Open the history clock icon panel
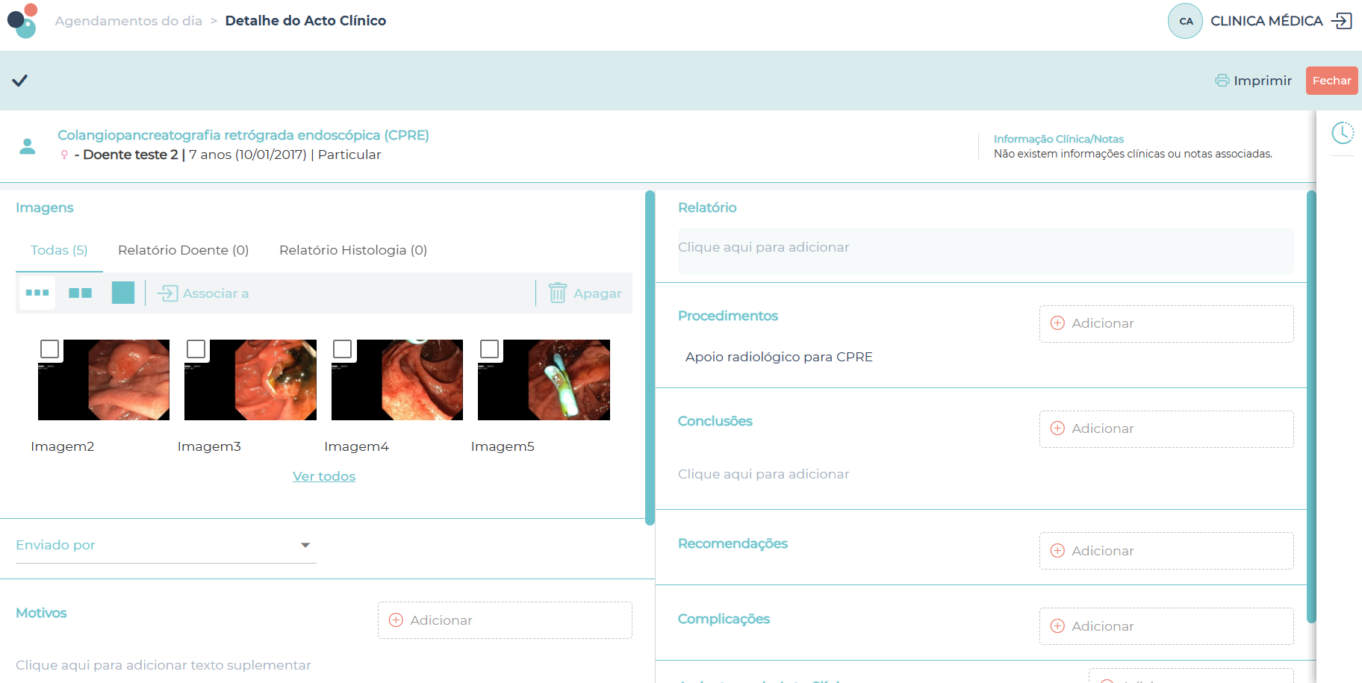Screen dimensions: 1362x683 (x=1342, y=133)
